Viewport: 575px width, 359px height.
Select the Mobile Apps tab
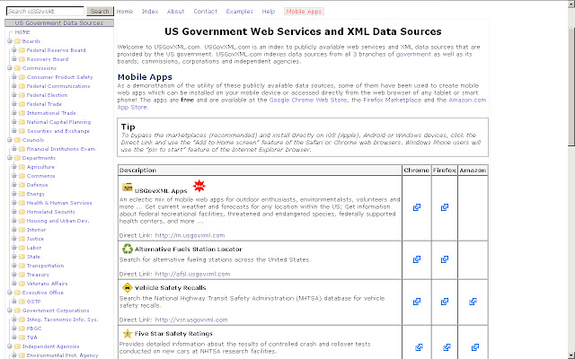pos(304,12)
